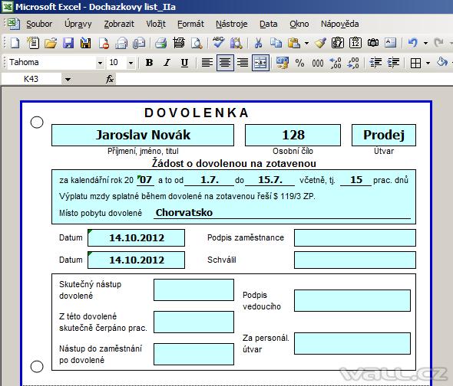Image resolution: width=453 pixels, height=386 pixels.
Task: Select the Jaroslav Novák name cell
Action: pos(143,136)
